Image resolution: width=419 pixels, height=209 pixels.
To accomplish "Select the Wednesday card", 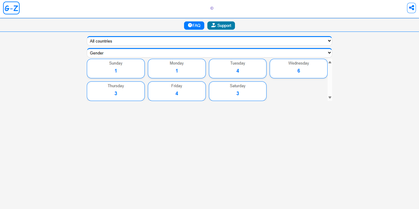I will click(x=298, y=69).
